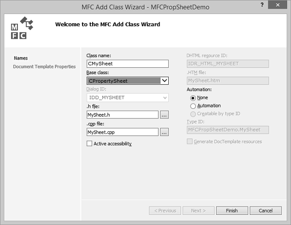Focus the .h file name field
Screen dimensions: 291x225
122,115
